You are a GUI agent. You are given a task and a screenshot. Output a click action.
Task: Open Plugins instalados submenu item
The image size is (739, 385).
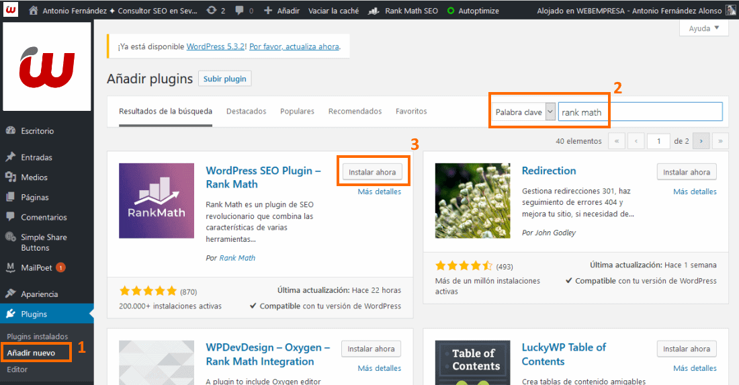click(x=37, y=337)
